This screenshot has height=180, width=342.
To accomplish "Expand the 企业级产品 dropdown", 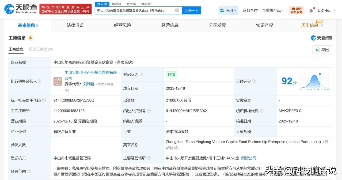I will (x=273, y=10).
